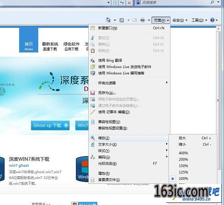Click the zoom magnifier icon in menu

[x=93, y=138]
